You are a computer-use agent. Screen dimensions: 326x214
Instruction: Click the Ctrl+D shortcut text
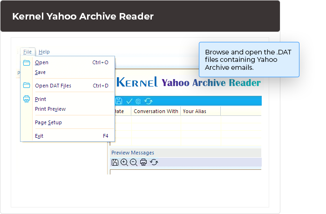(101, 86)
